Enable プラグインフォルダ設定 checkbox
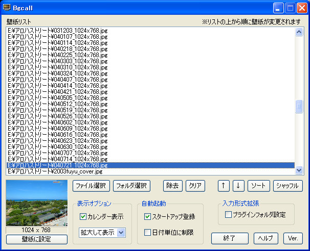This screenshot has height=251, width=310. point(228,214)
